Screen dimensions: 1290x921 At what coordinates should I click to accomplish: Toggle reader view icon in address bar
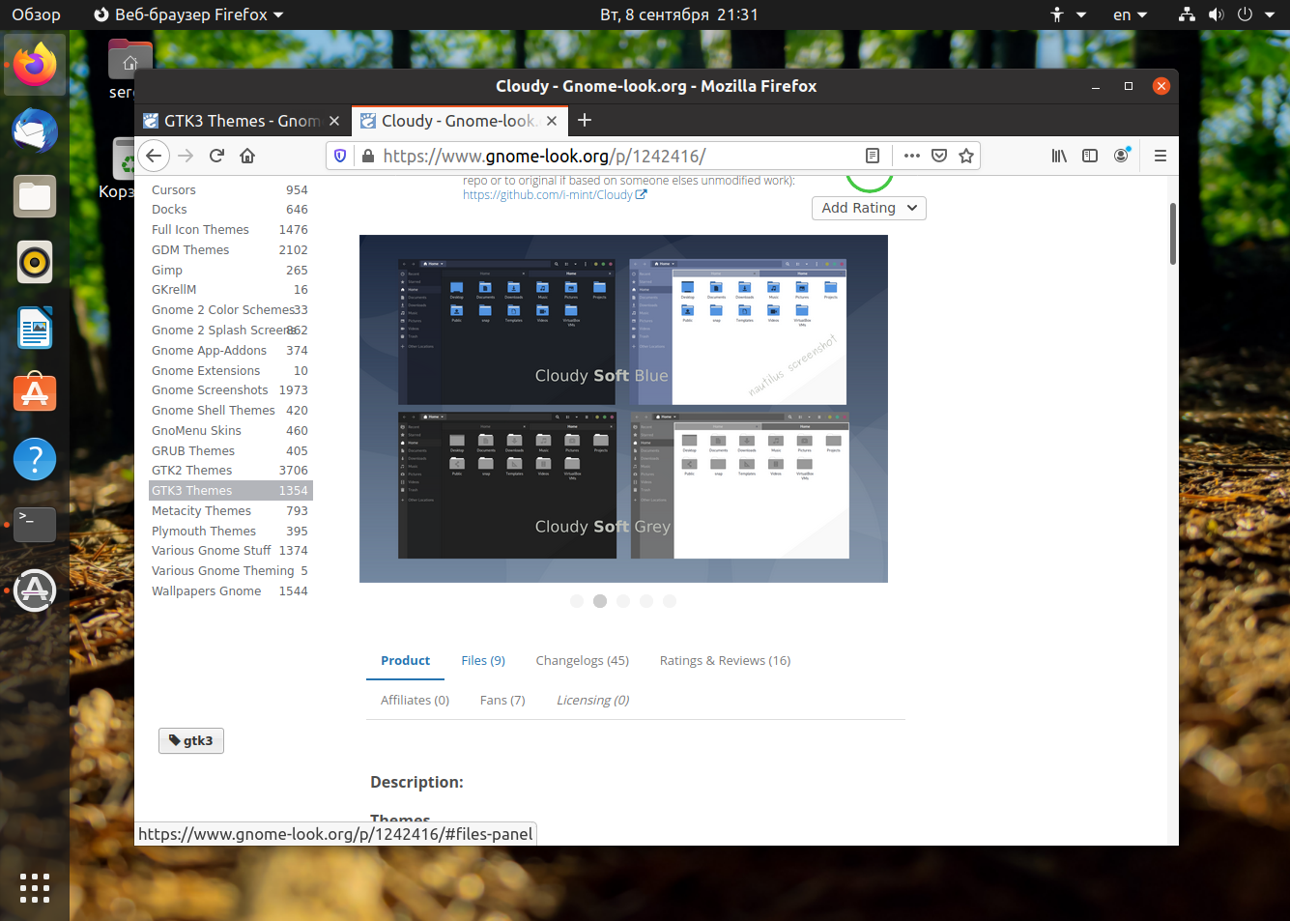pos(872,156)
